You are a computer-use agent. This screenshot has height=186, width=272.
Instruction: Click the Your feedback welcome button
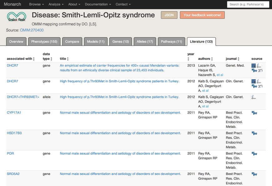point(202,15)
